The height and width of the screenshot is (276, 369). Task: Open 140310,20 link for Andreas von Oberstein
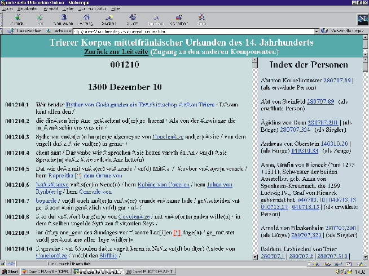(x=334, y=144)
